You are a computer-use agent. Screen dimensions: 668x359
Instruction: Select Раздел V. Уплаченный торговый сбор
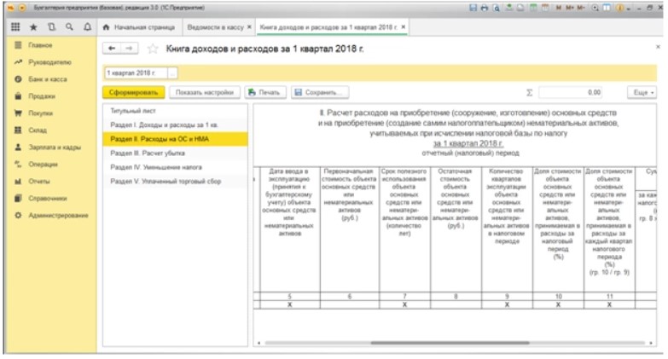click(x=175, y=181)
